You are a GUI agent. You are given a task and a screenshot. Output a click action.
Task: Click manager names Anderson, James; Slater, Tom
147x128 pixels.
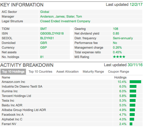(x=61, y=16)
